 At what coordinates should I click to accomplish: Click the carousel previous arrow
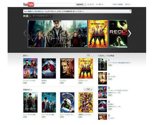click(25, 34)
